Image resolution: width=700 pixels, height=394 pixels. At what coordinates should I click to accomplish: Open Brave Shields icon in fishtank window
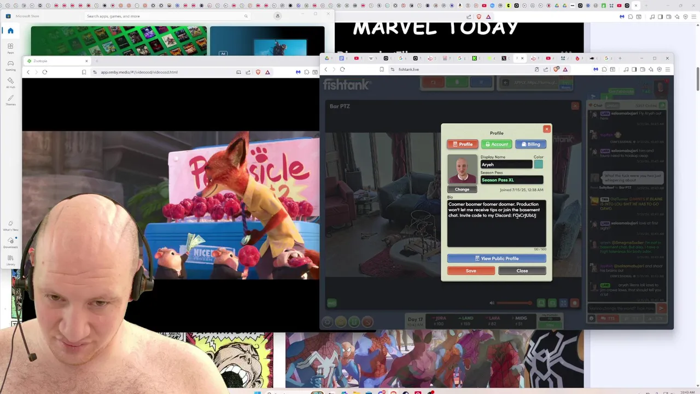pos(556,69)
